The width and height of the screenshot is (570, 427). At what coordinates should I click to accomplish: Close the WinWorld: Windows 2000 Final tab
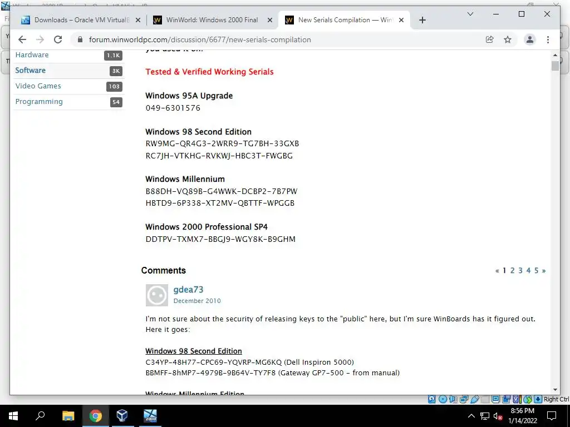pos(270,20)
